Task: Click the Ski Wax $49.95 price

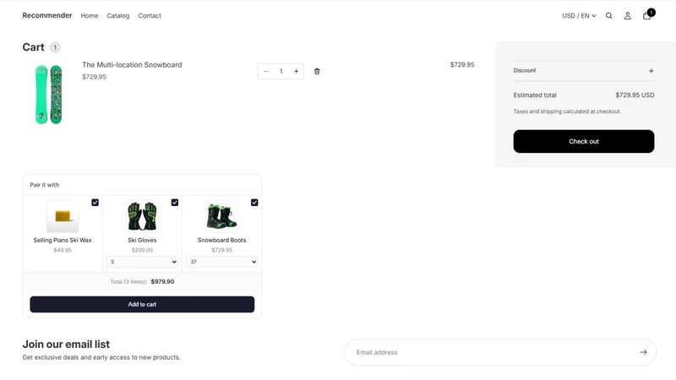Action: tap(63, 250)
